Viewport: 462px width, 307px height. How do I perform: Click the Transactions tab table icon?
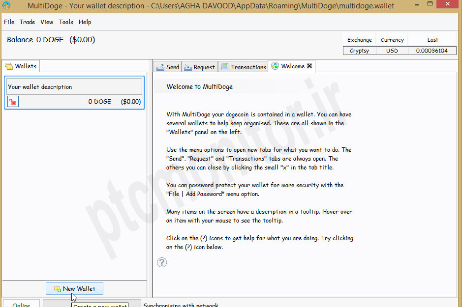pos(225,67)
